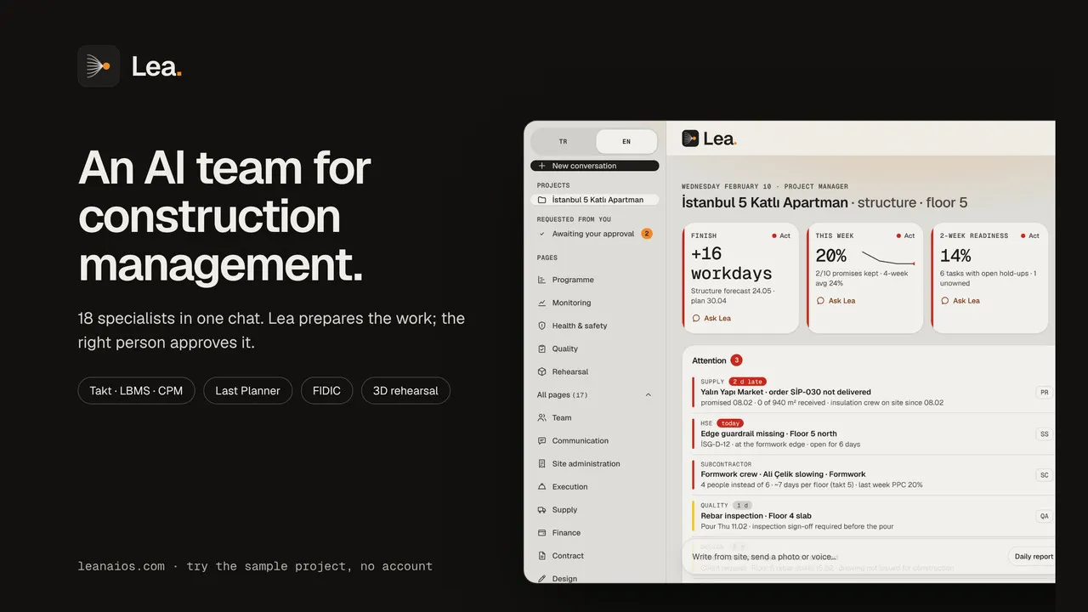Open the Daily report button

(1032, 557)
